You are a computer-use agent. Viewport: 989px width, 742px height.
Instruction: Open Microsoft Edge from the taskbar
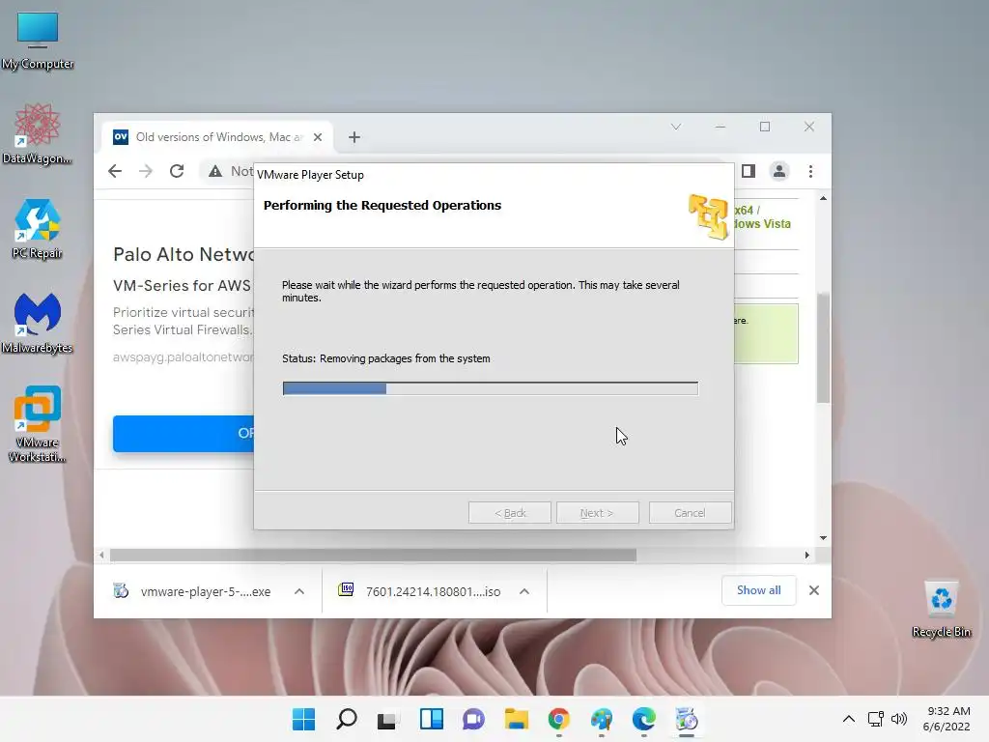coord(643,719)
